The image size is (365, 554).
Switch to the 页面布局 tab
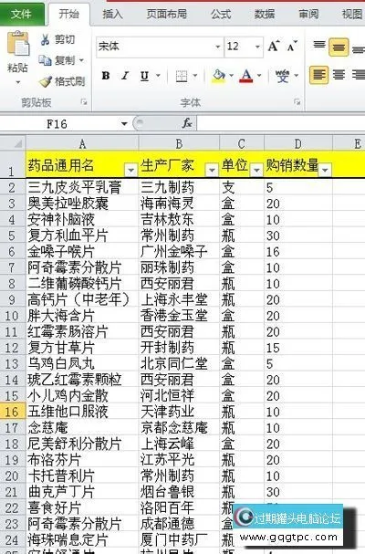[x=167, y=14]
